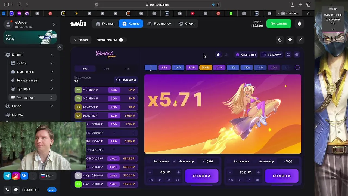Open Telegram social icon

[x=7, y=176]
